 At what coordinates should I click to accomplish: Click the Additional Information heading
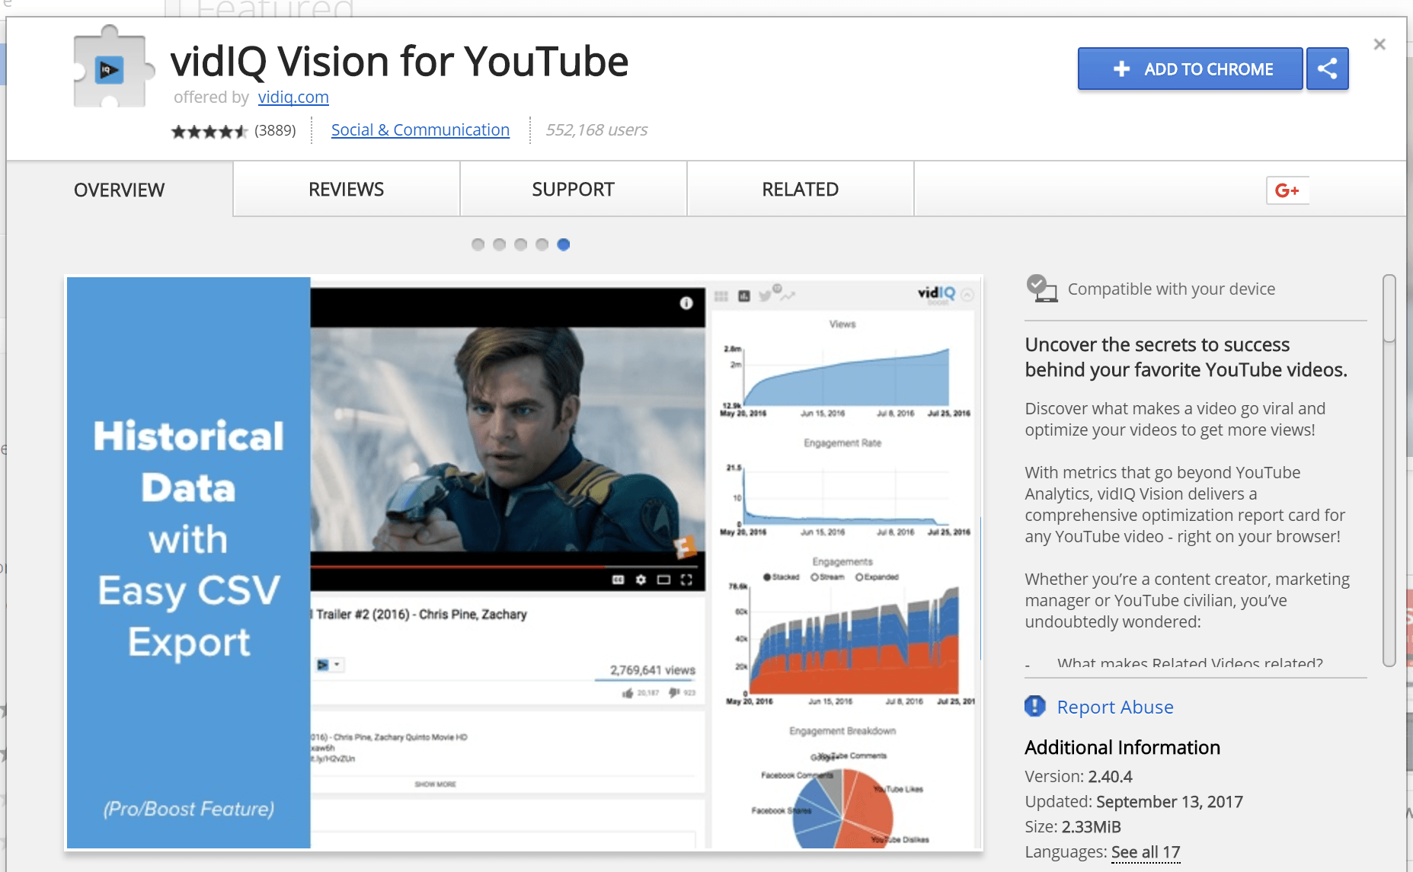coord(1122,747)
